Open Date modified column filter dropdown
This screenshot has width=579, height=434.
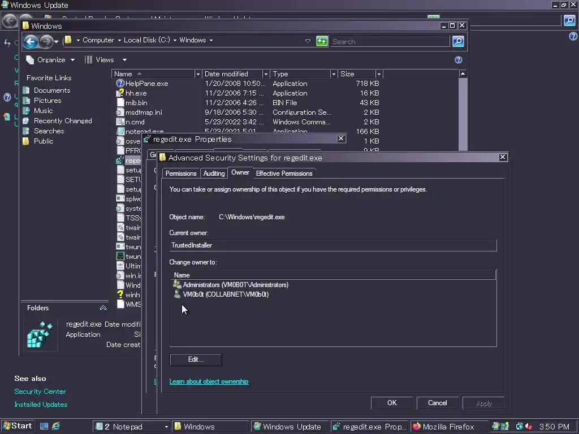point(266,74)
